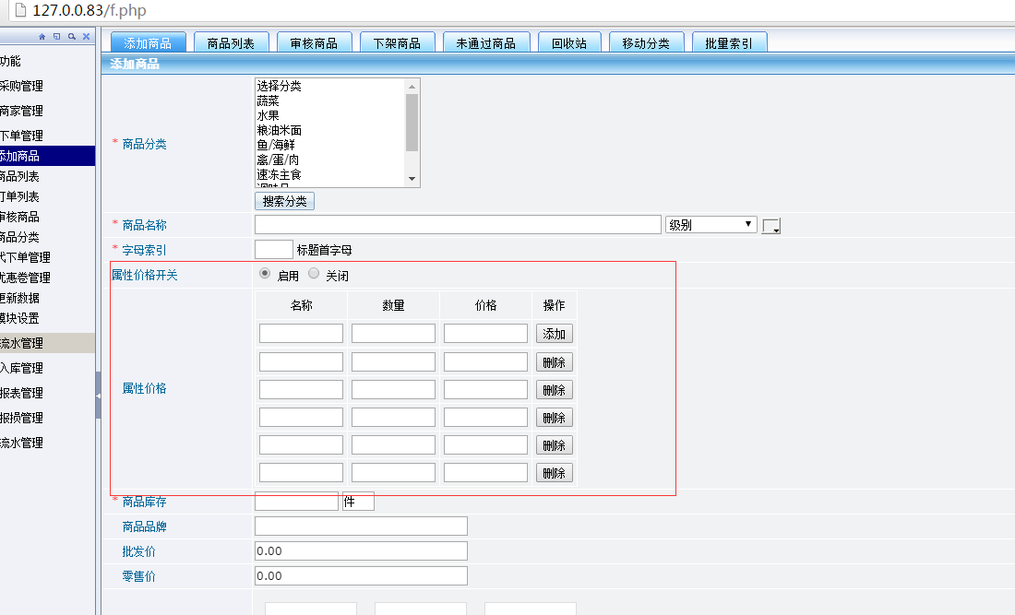Focus the 商品名称 text field
Image resolution: width=1015 pixels, height=615 pixels.
pyautogui.click(x=458, y=224)
